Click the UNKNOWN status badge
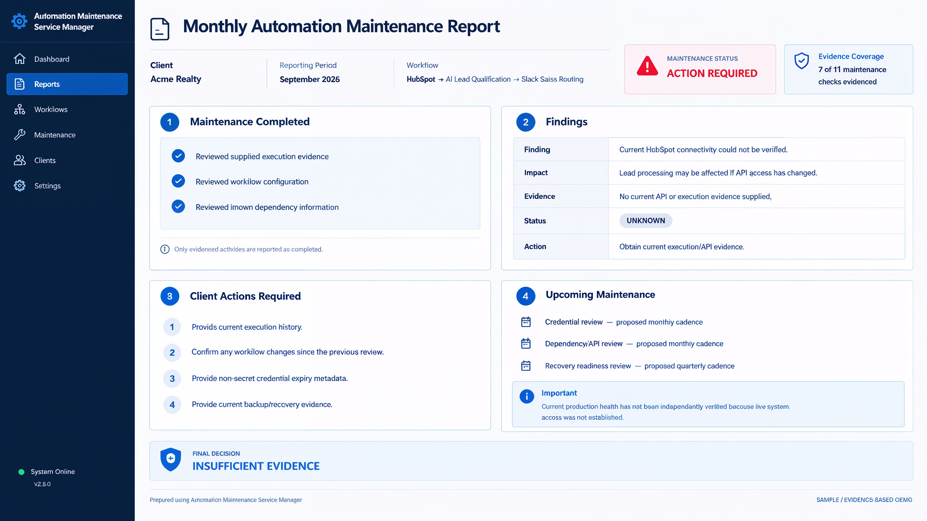Screen dimensions: 927x521 pyautogui.click(x=646, y=220)
